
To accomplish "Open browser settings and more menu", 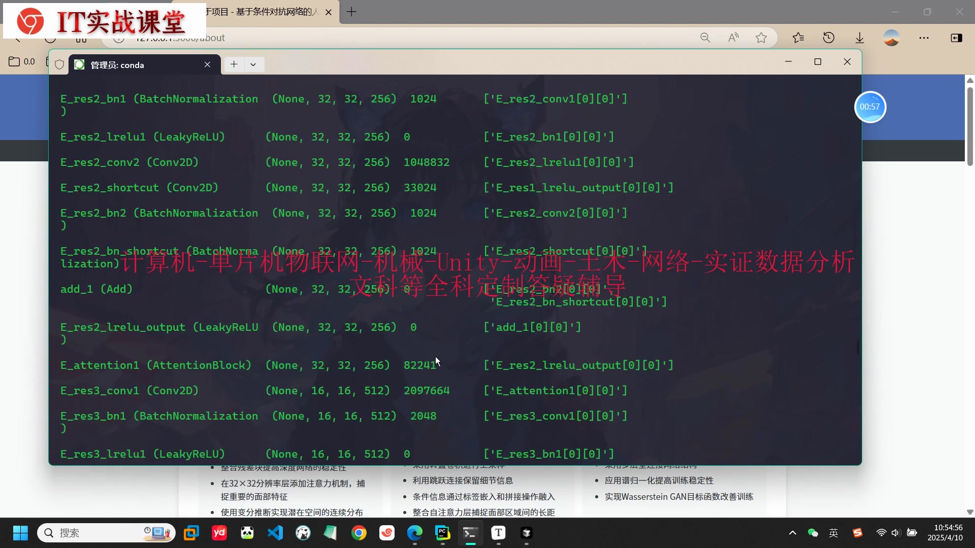I will [924, 38].
